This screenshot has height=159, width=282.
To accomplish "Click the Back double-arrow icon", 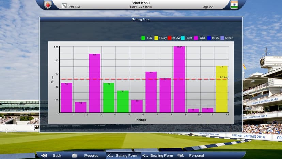I will click(44, 156).
